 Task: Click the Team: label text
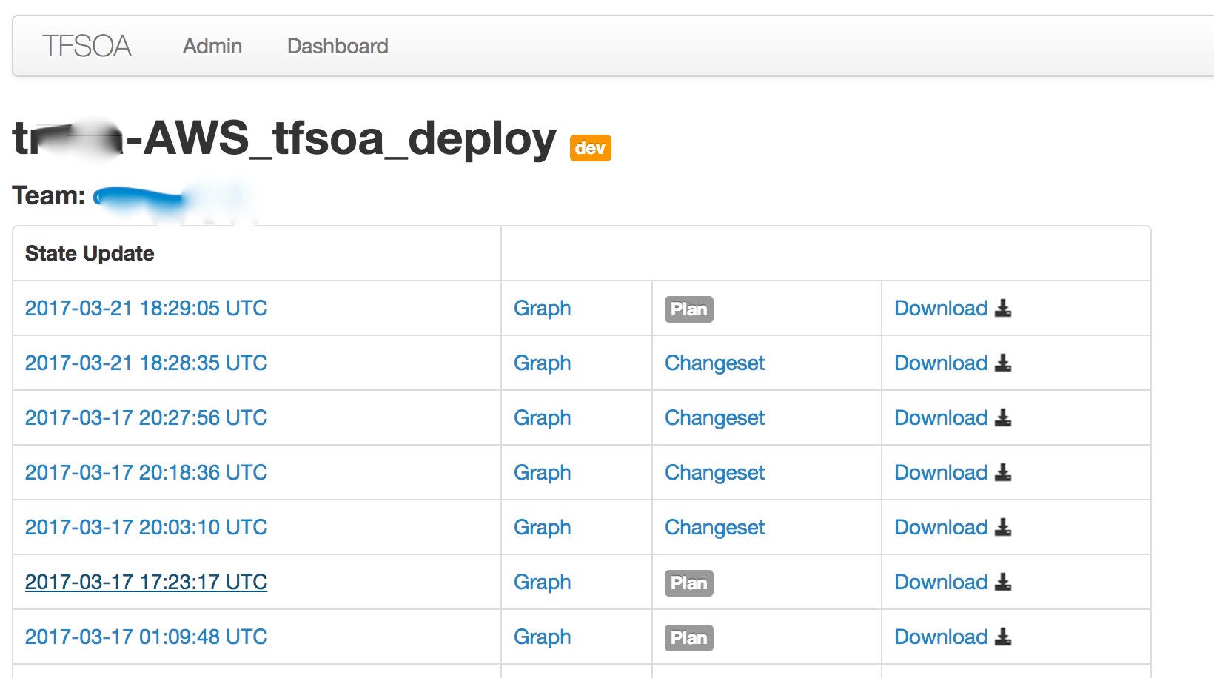[x=49, y=195]
